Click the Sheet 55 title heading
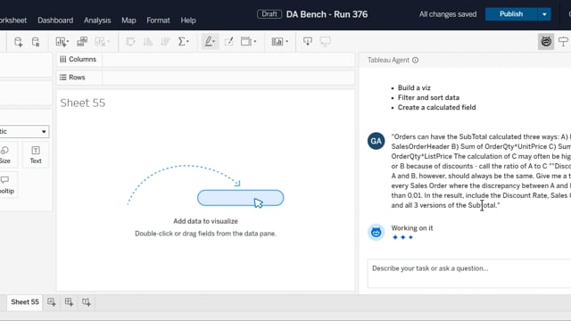 [x=83, y=103]
